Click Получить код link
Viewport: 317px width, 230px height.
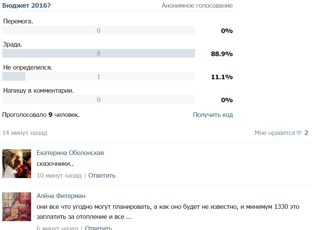click(213, 115)
